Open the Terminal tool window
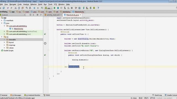This screenshot has width=177, height=99. pyautogui.click(x=4, y=95)
